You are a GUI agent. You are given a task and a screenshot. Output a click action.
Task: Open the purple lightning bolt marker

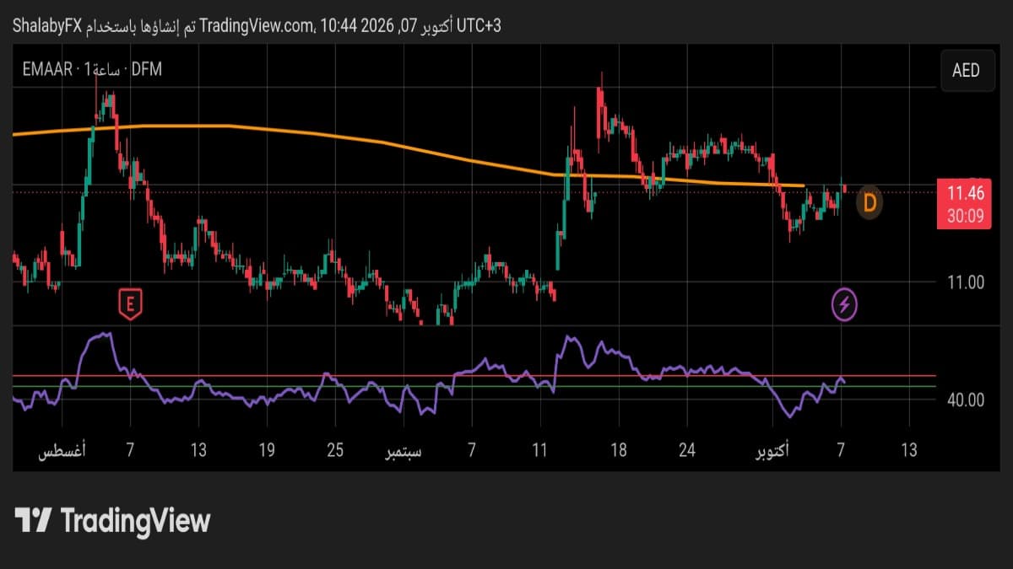point(845,304)
